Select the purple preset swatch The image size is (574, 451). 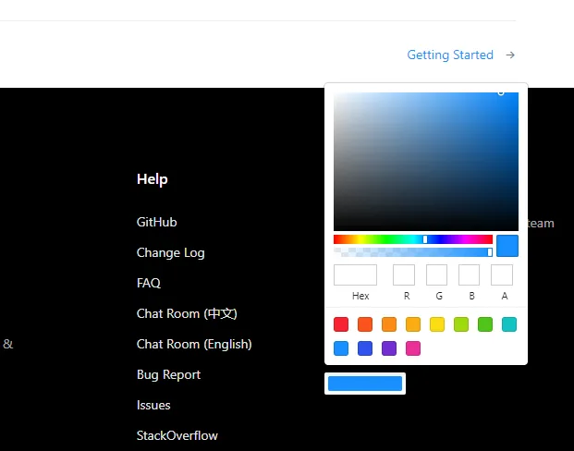point(389,348)
